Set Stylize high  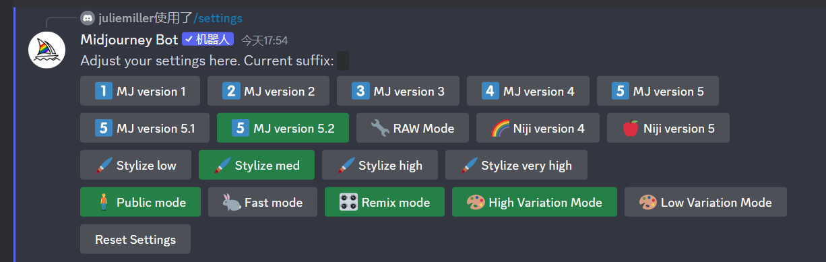[x=380, y=165]
